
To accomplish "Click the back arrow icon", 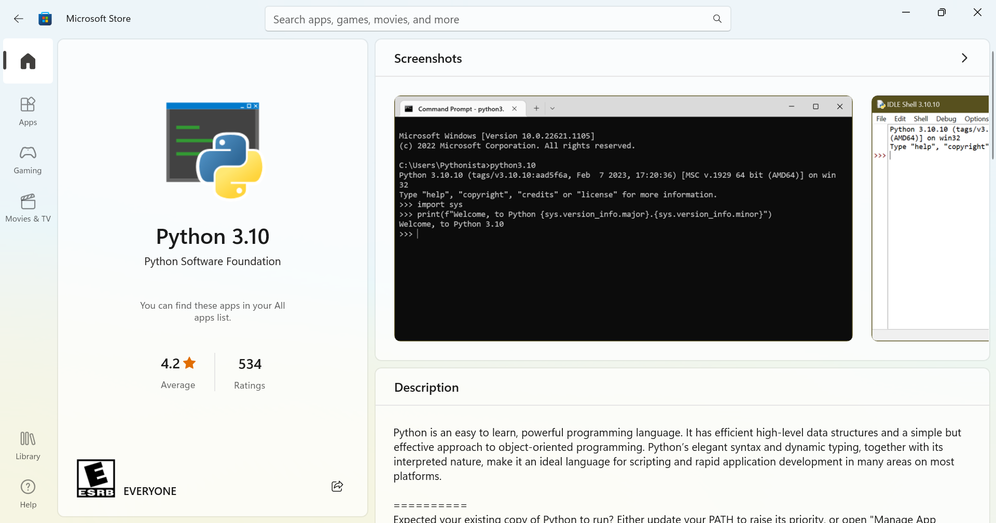I will (19, 19).
